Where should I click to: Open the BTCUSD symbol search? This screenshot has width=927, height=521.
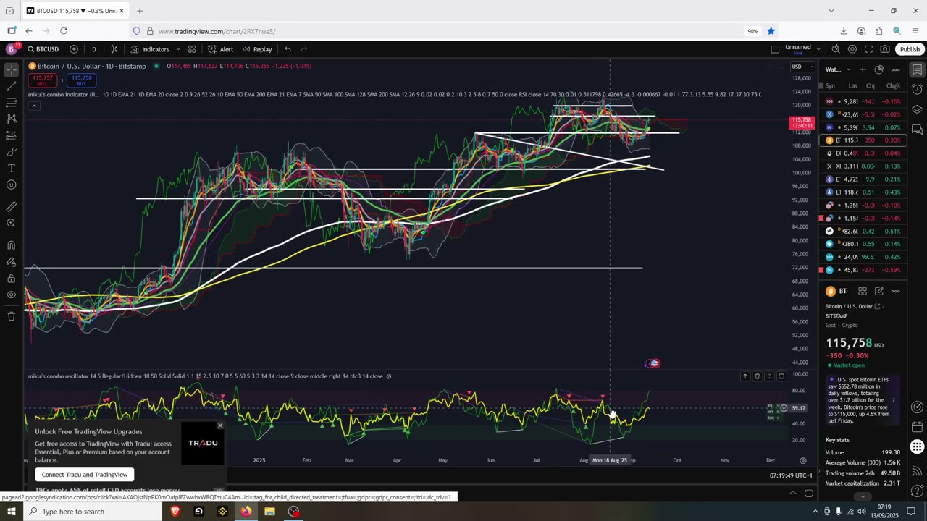coord(43,49)
